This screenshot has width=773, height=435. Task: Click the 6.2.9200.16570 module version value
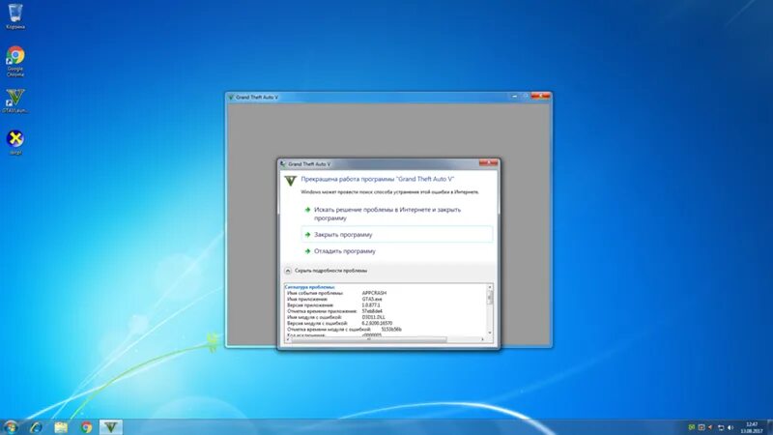377,323
